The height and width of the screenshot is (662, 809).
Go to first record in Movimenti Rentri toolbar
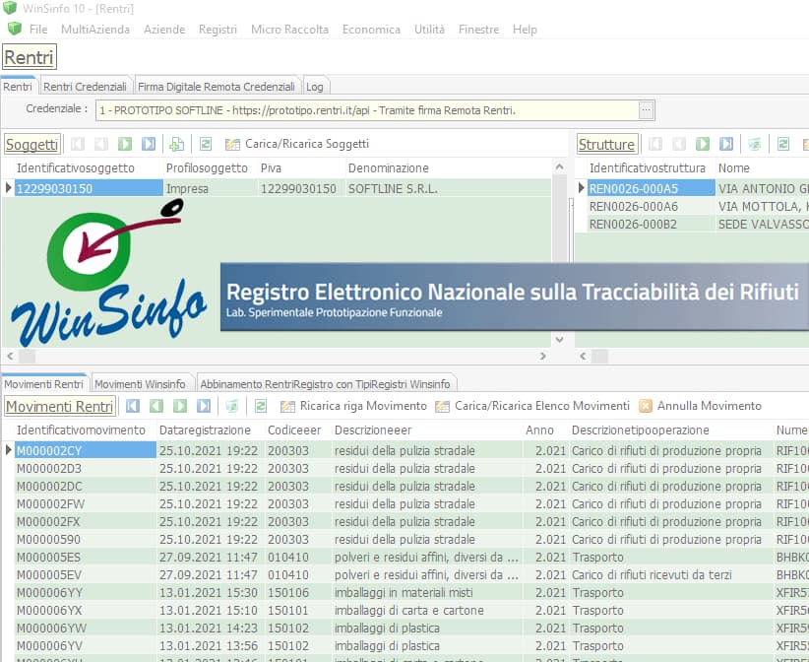(x=133, y=406)
